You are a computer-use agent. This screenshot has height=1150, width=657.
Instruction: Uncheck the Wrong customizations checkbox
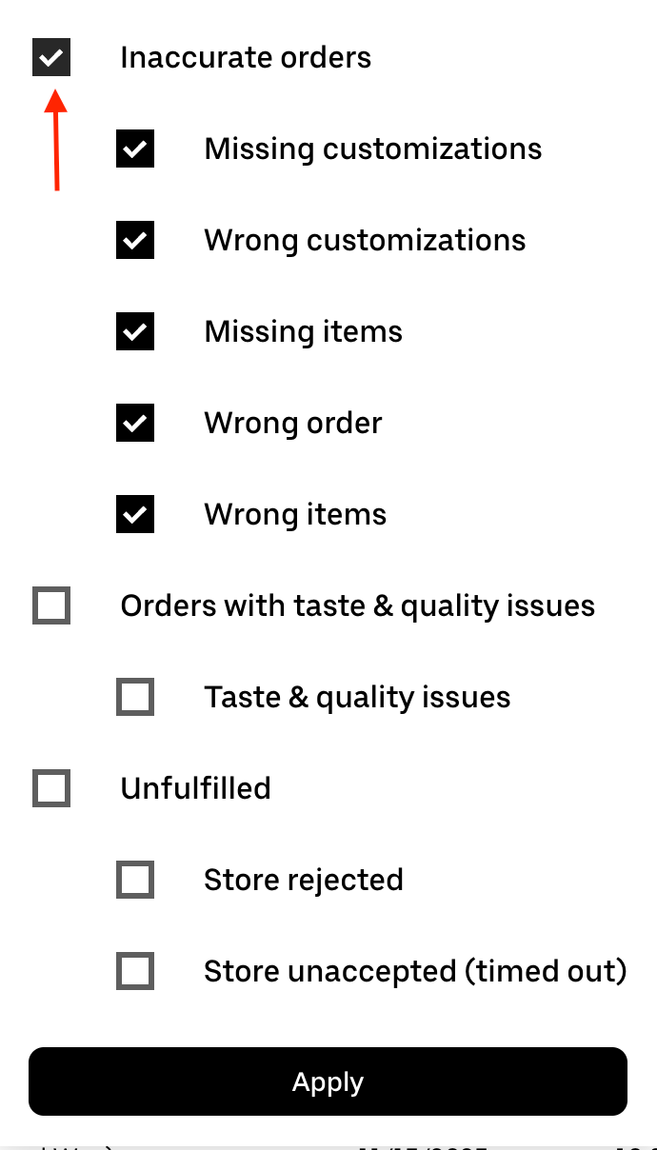point(134,240)
